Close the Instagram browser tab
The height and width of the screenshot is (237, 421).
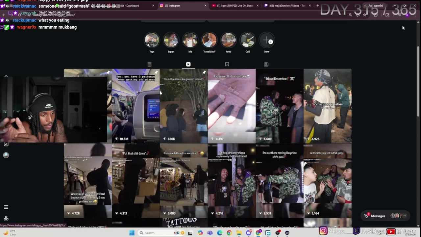205,6
